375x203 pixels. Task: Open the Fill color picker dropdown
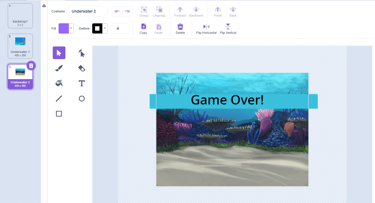tap(71, 28)
